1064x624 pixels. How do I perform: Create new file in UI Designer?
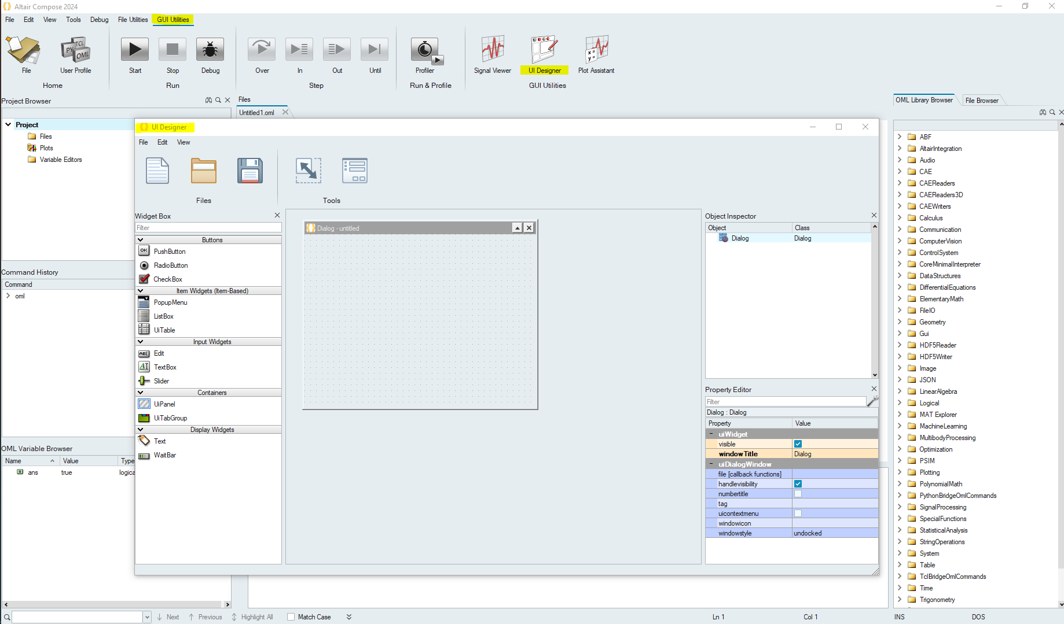pyautogui.click(x=157, y=171)
